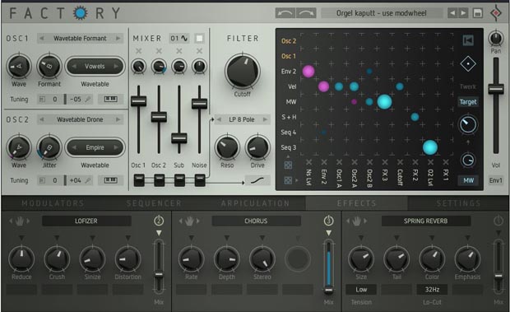Click the Osc 1 mixer level fader
510x312 pixels.
tap(138, 101)
